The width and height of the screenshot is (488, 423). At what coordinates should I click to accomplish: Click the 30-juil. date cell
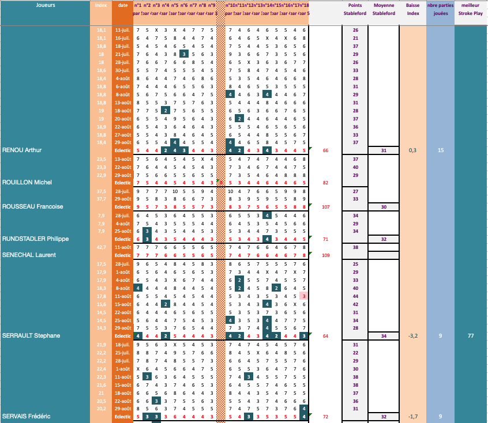(x=123, y=71)
